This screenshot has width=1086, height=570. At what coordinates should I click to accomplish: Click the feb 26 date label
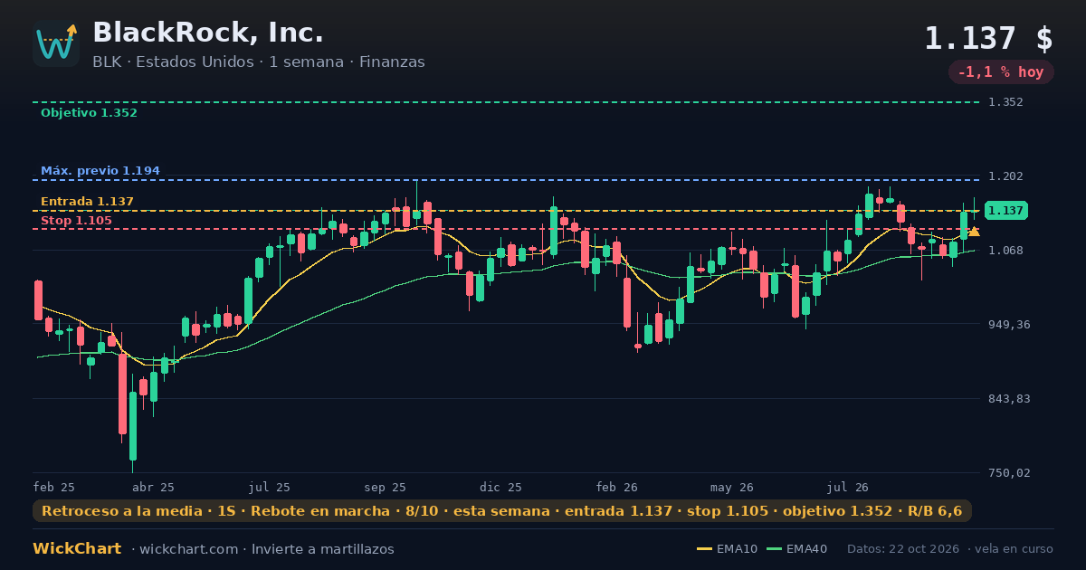(x=616, y=487)
